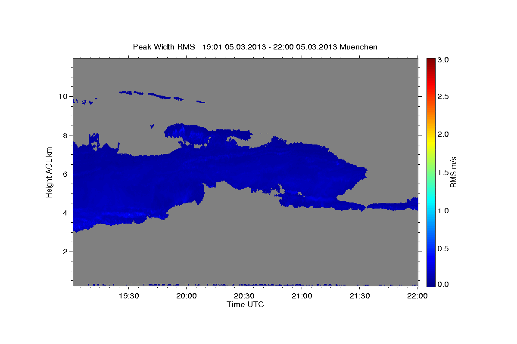
Task: Click the colorbar value 2.0
Action: click(x=444, y=135)
